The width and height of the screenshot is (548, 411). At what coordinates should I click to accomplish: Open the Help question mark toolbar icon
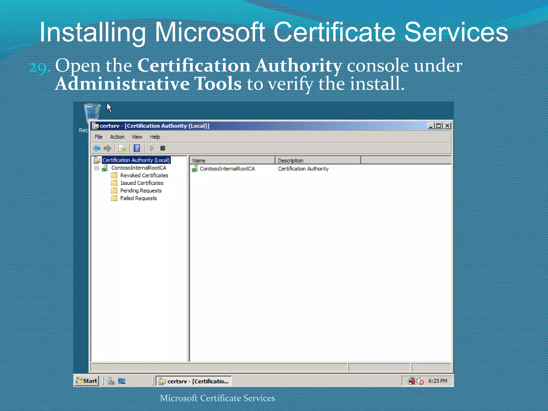[x=137, y=148]
